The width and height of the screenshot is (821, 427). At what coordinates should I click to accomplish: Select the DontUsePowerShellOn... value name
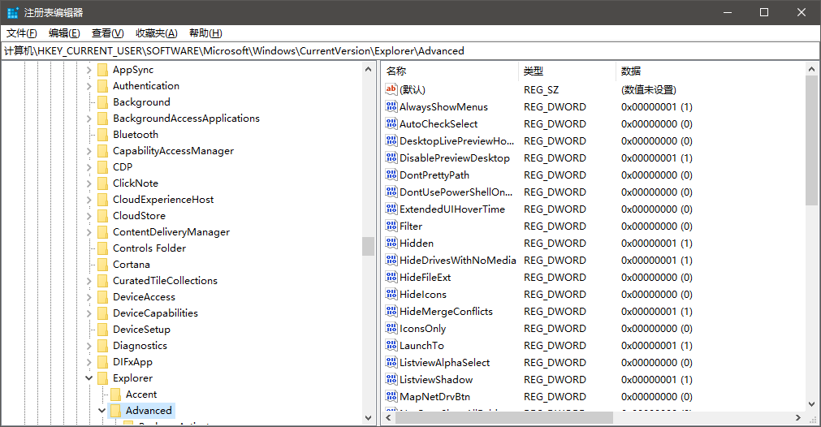(x=456, y=192)
